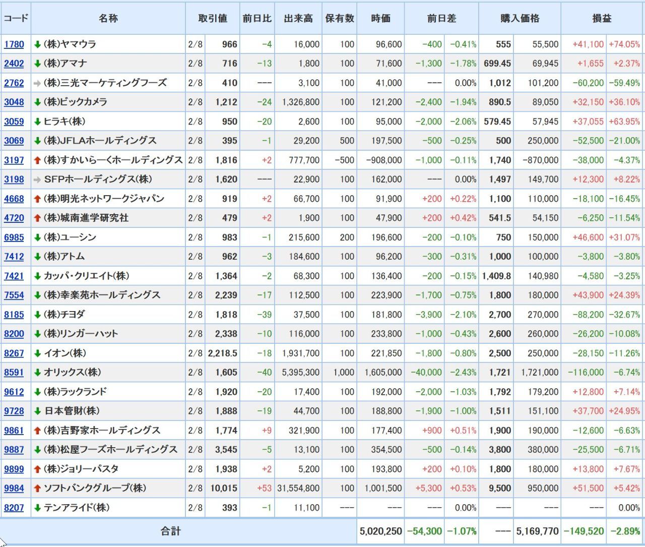Screen dimensions: 645x547
Task: Open stock code link 7412
Action: pyautogui.click(x=14, y=257)
